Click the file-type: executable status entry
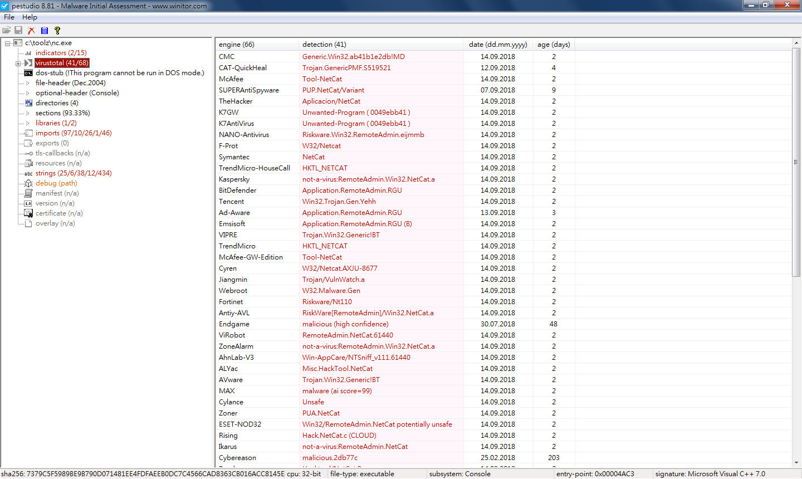 tap(362, 474)
